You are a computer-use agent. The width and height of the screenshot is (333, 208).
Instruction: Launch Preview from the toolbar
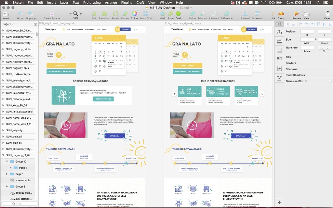tap(297, 14)
